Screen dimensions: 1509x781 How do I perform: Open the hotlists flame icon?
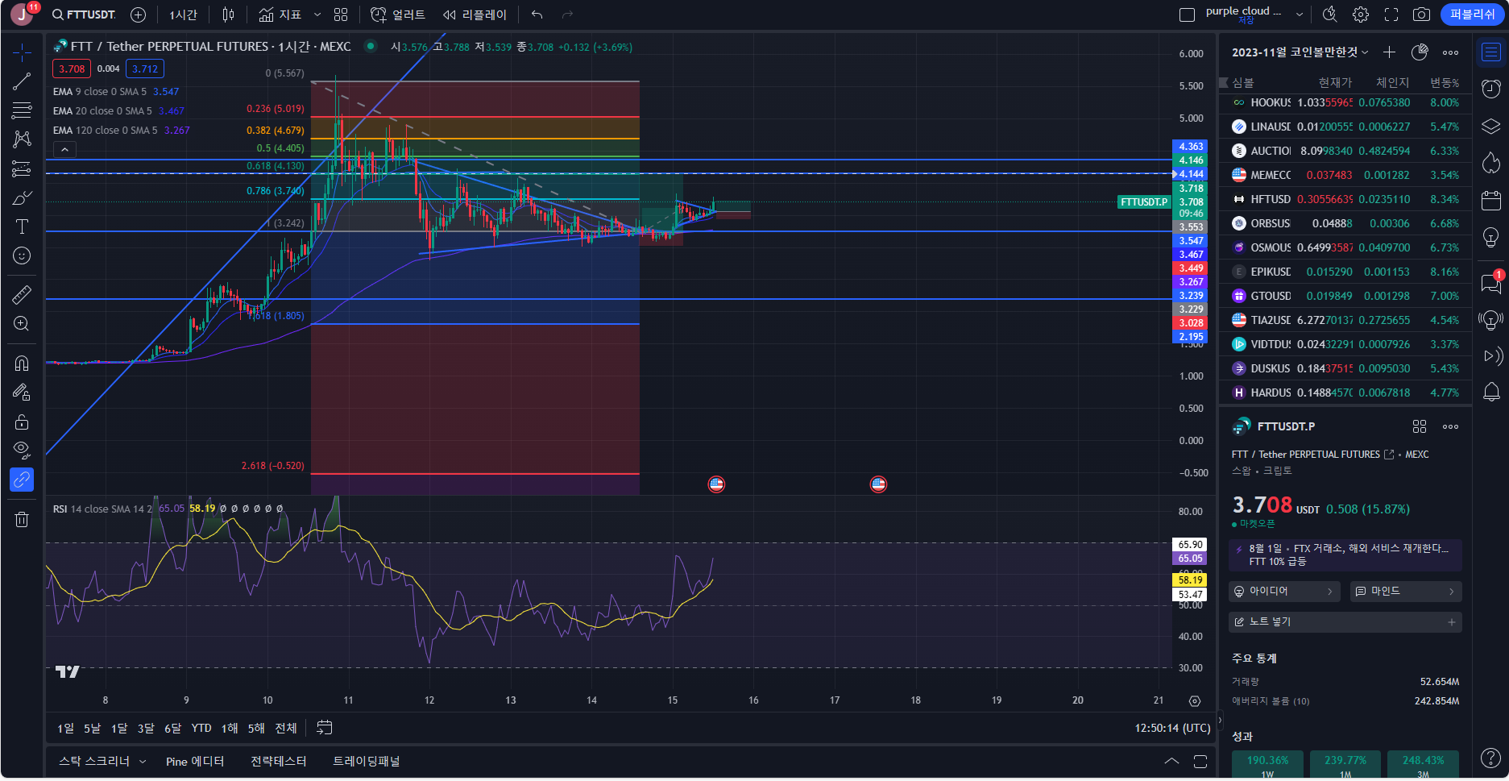click(x=1491, y=163)
